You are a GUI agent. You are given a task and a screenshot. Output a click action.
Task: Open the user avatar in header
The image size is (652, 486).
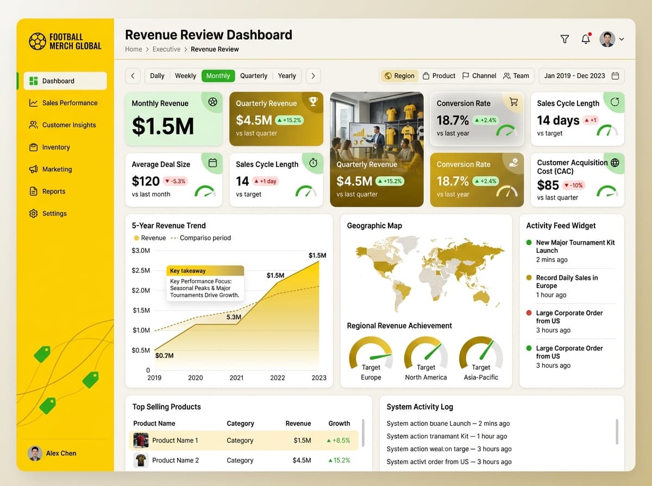pos(607,39)
